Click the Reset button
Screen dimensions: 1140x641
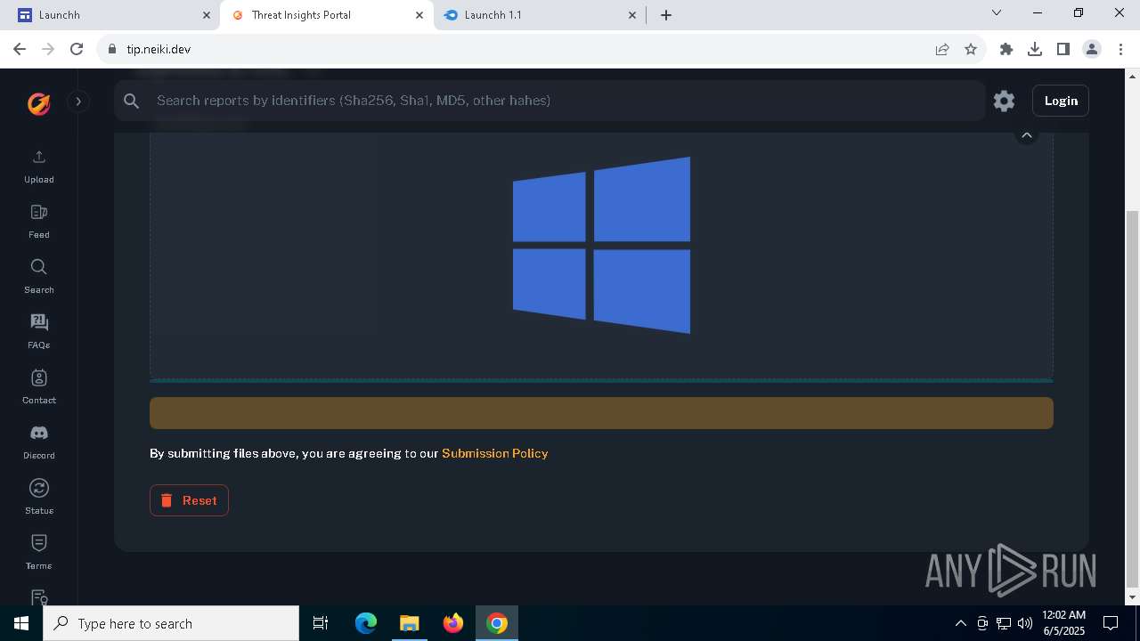pos(189,500)
